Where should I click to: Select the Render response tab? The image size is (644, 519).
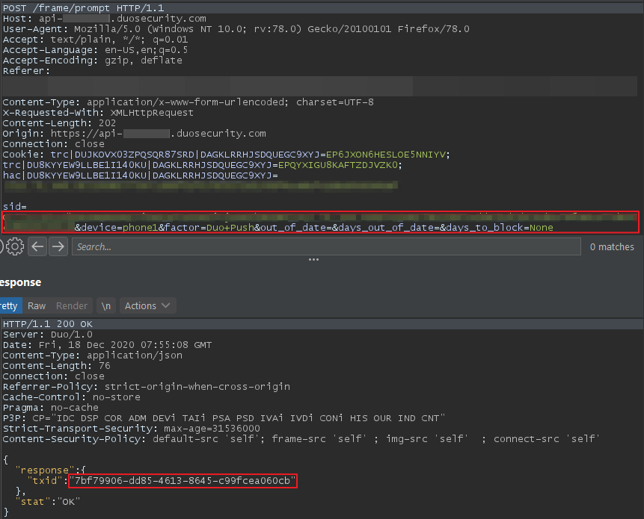click(72, 305)
